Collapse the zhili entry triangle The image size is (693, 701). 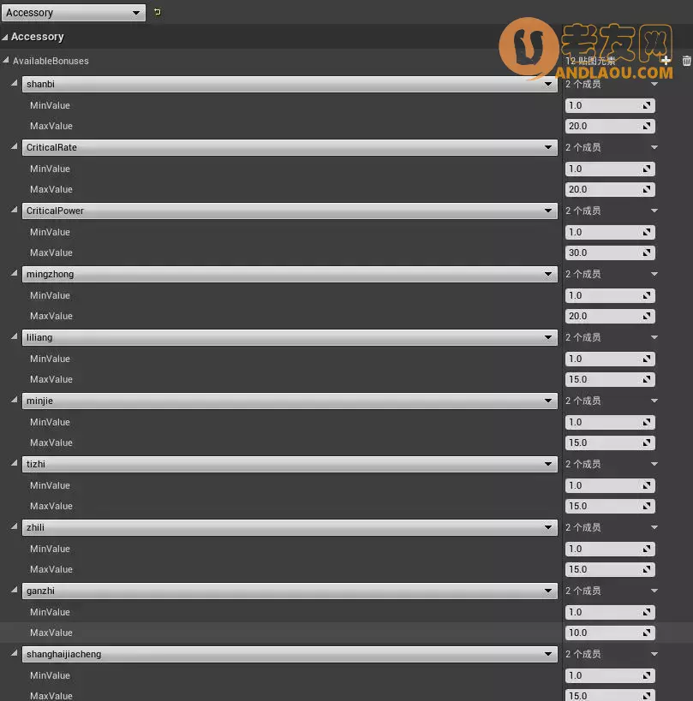point(15,527)
